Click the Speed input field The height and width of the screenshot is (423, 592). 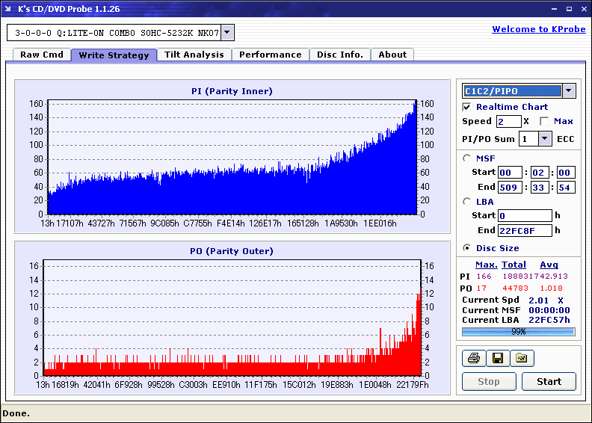point(508,121)
